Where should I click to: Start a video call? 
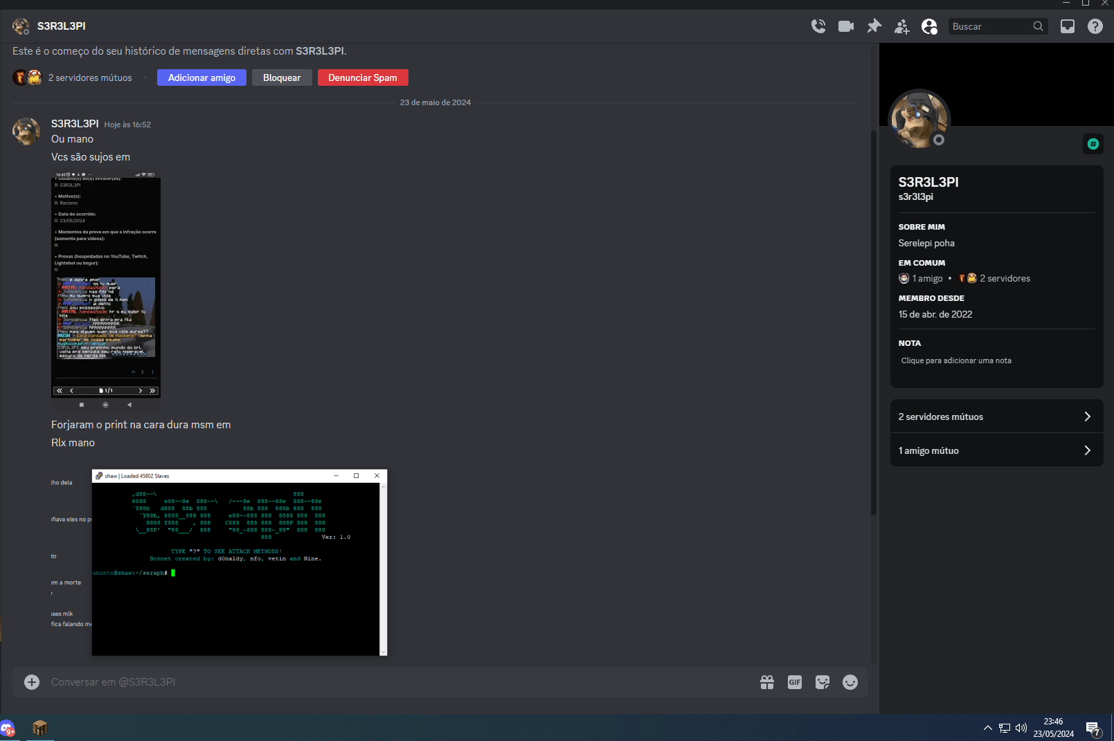pos(846,26)
